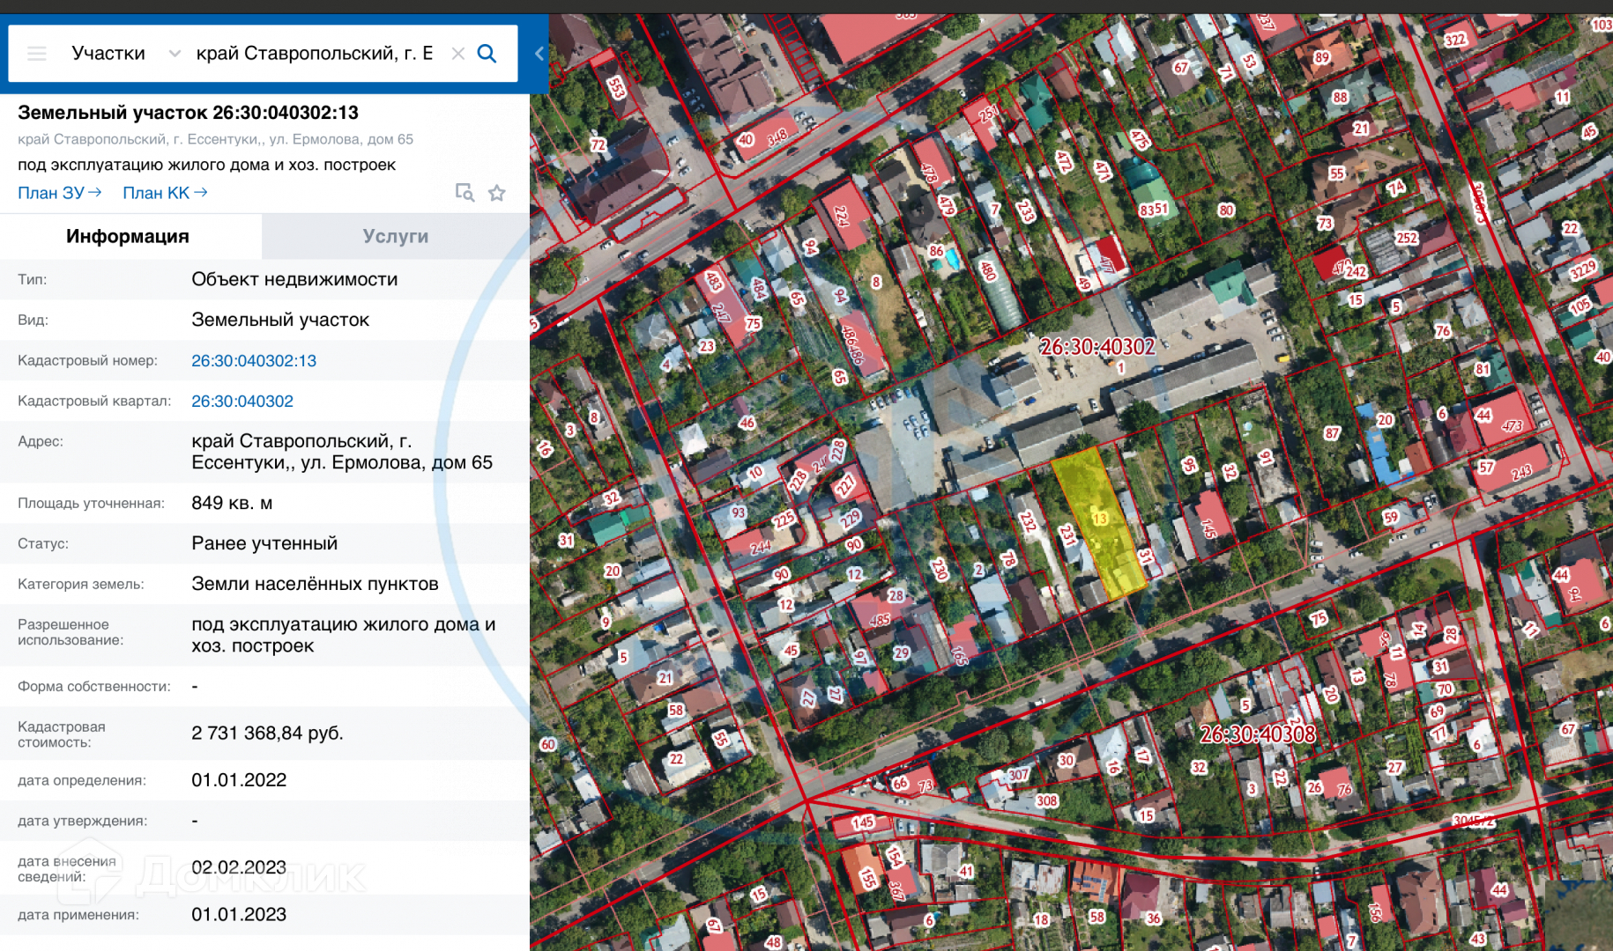Open cadastral quarter 26:30:040302 link
This screenshot has height=951, width=1613.
[x=242, y=402]
